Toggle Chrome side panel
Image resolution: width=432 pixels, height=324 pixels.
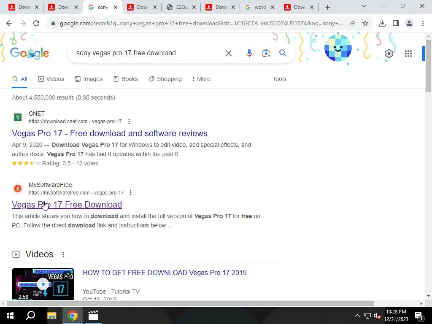[x=396, y=24]
